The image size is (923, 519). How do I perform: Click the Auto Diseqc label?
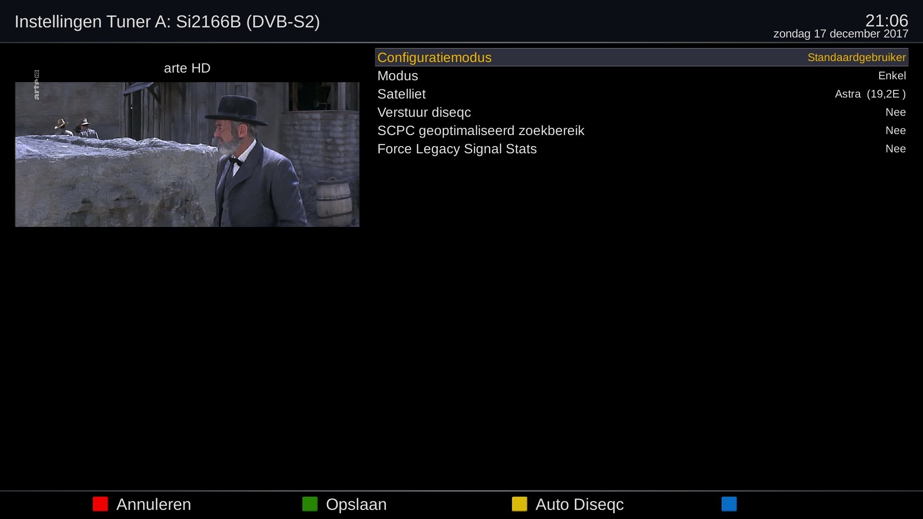(579, 504)
